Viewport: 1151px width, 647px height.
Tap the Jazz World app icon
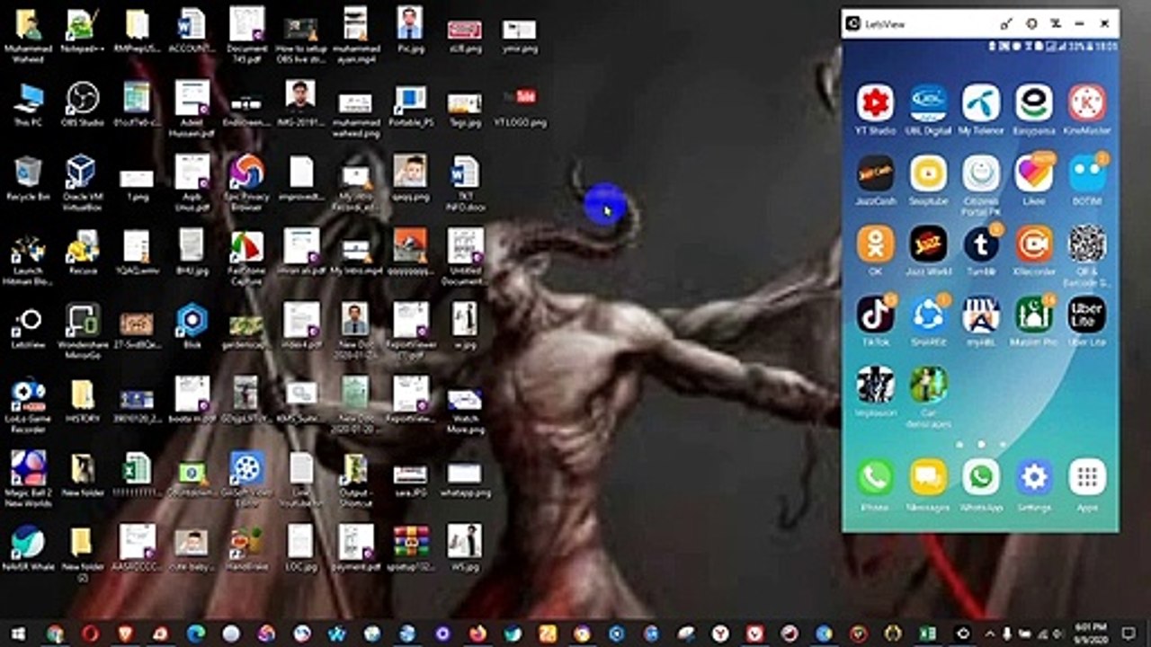(x=928, y=244)
